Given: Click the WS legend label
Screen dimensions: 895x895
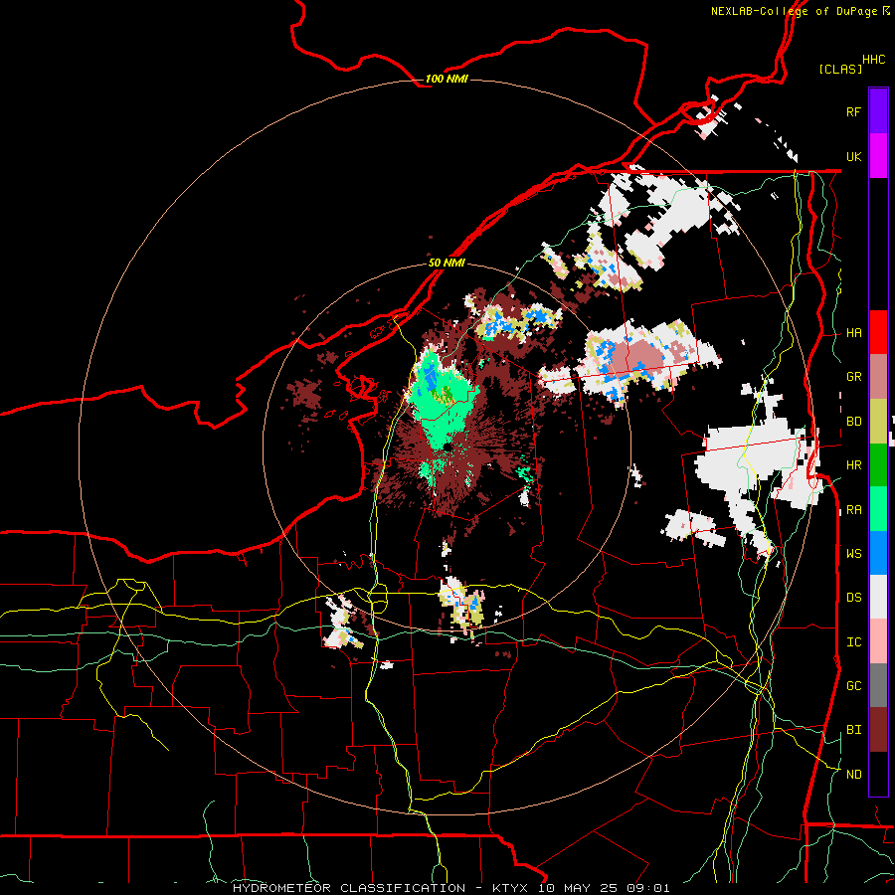Looking at the screenshot, I should tap(853, 554).
